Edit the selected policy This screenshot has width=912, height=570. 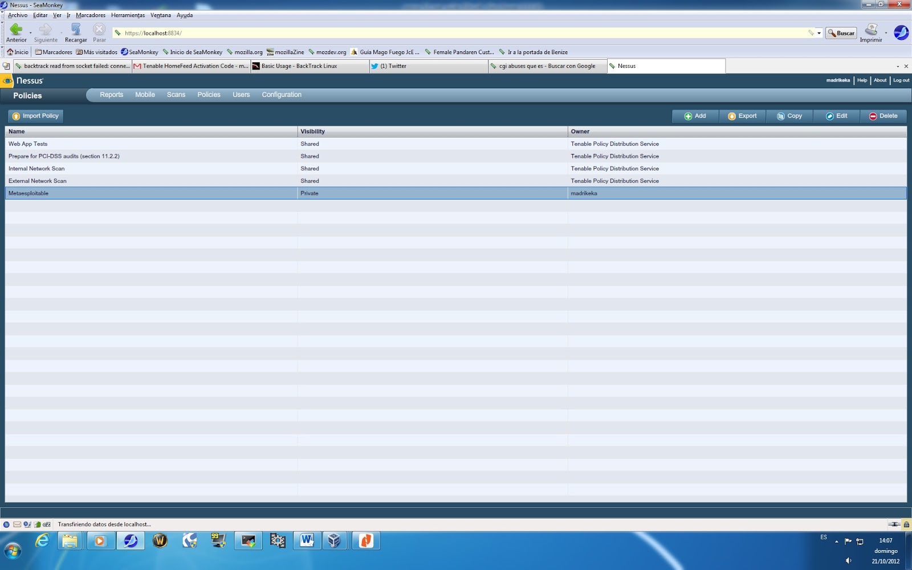point(837,116)
